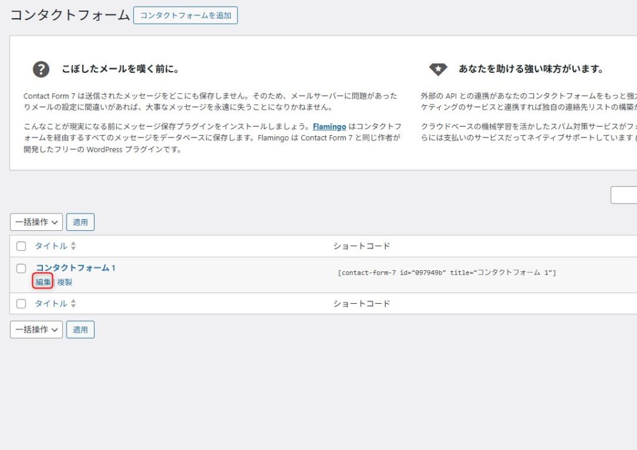
Task: Open the top 一括操作 dropdown
Action: tap(36, 222)
